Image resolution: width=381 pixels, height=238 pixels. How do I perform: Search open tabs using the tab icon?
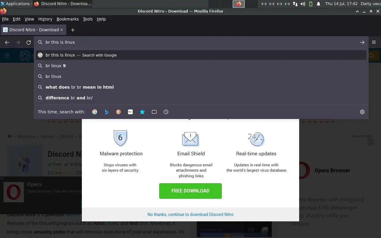tap(154, 112)
